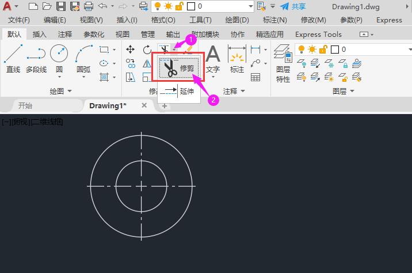Click the New file icon in quick toolbar
412x273 pixels.
click(x=33, y=6)
